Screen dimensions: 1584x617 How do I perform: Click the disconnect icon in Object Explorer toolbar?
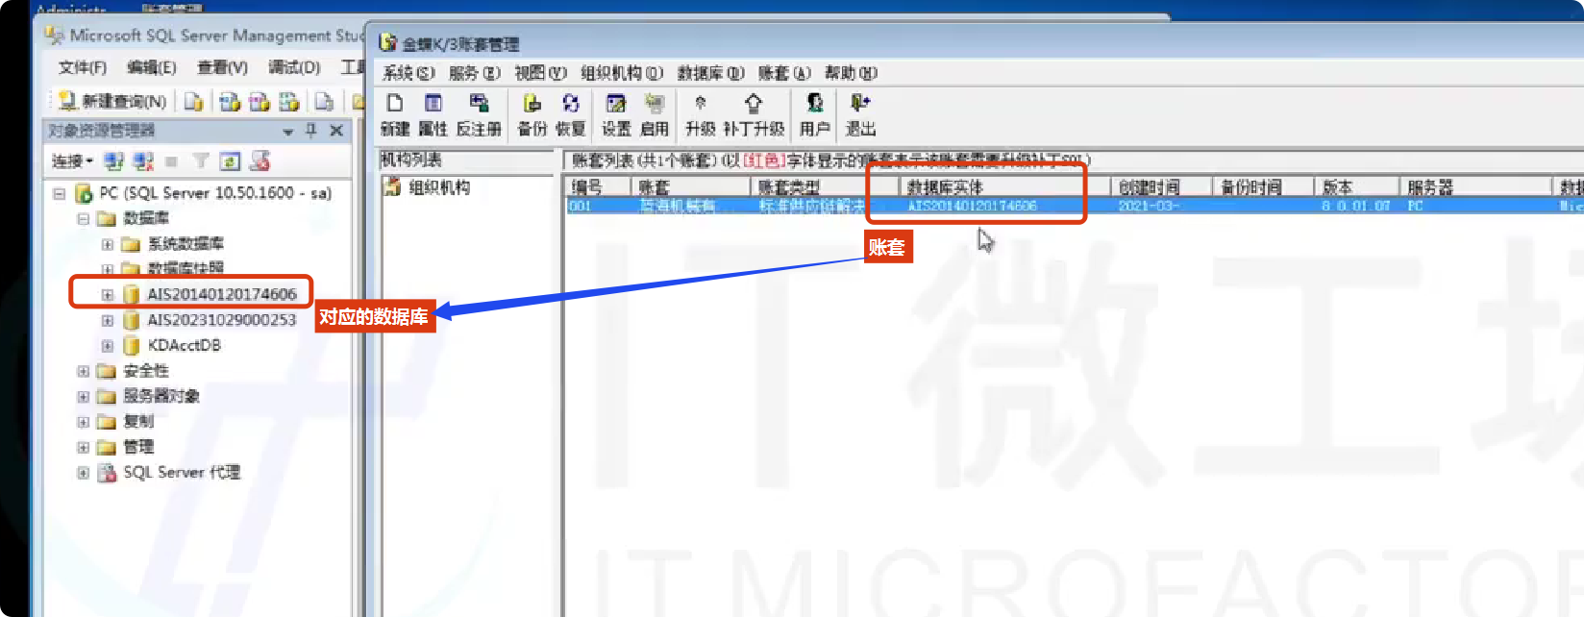pos(143,161)
